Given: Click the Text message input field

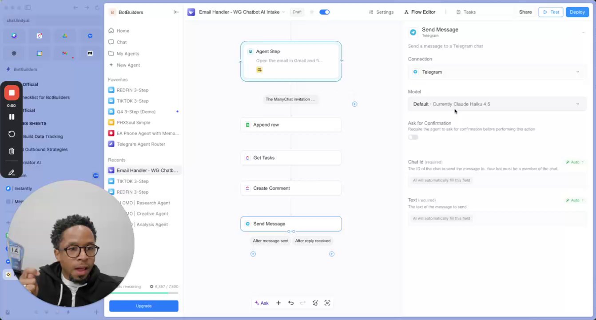Looking at the screenshot, I should pos(497,218).
